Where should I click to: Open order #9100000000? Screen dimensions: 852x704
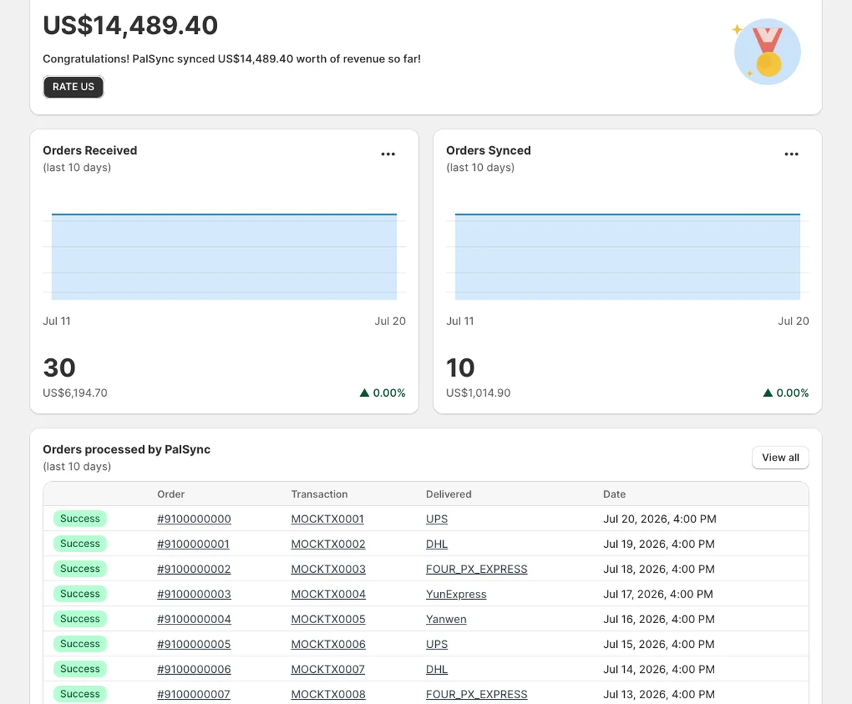coord(194,519)
